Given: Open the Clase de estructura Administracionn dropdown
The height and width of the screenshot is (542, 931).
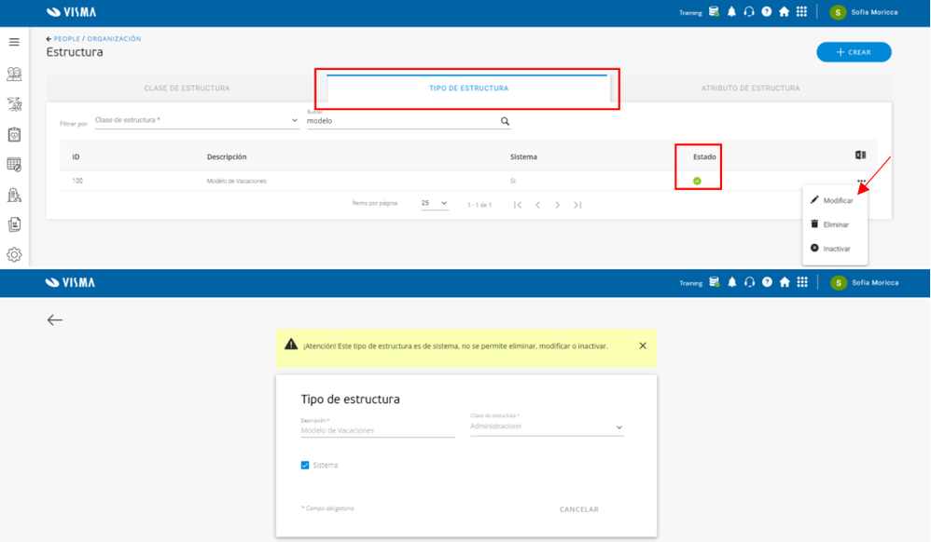Looking at the screenshot, I should pos(547,427).
